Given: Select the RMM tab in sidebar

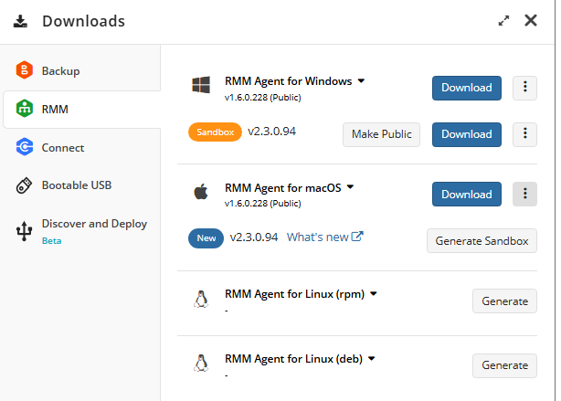Looking at the screenshot, I should 81,109.
